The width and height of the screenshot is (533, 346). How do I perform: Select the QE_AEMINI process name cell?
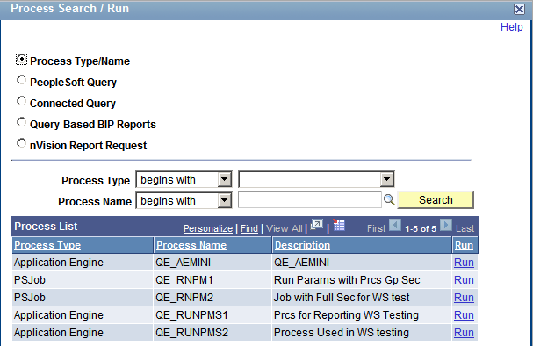[x=212, y=263]
